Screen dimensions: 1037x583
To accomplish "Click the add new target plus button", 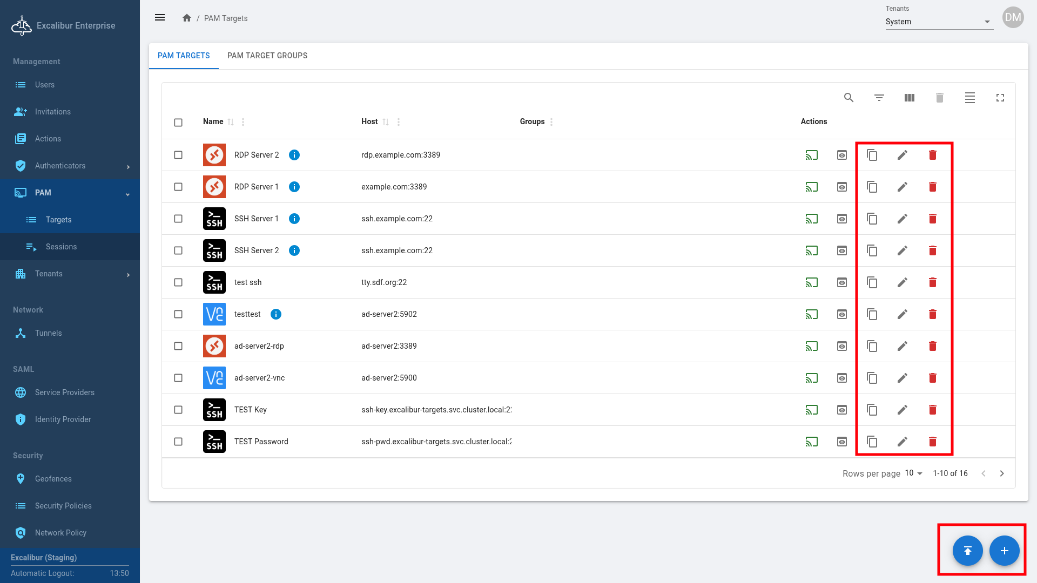I will pyautogui.click(x=1004, y=551).
